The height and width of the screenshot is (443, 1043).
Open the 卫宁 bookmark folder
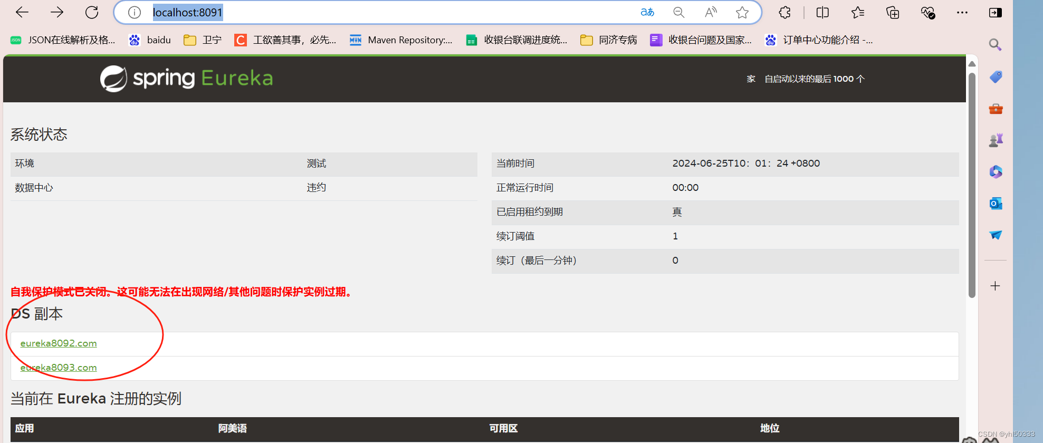203,40
